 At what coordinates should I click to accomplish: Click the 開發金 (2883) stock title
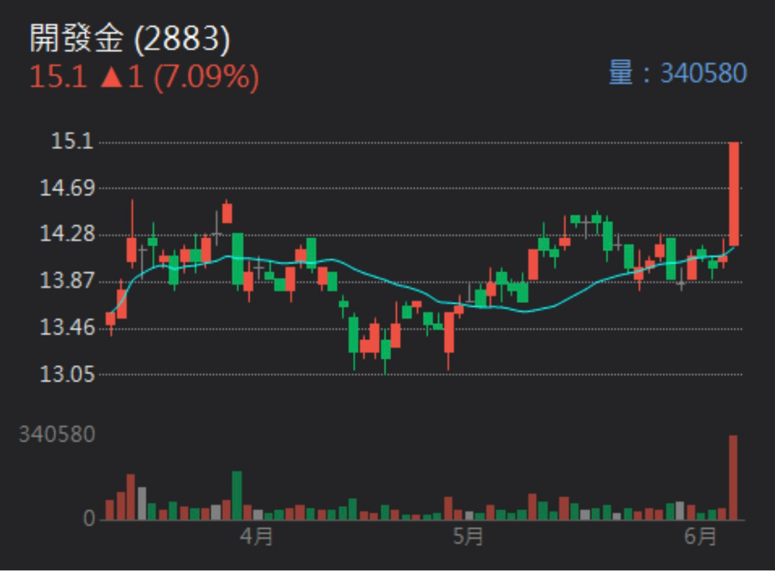130,40
